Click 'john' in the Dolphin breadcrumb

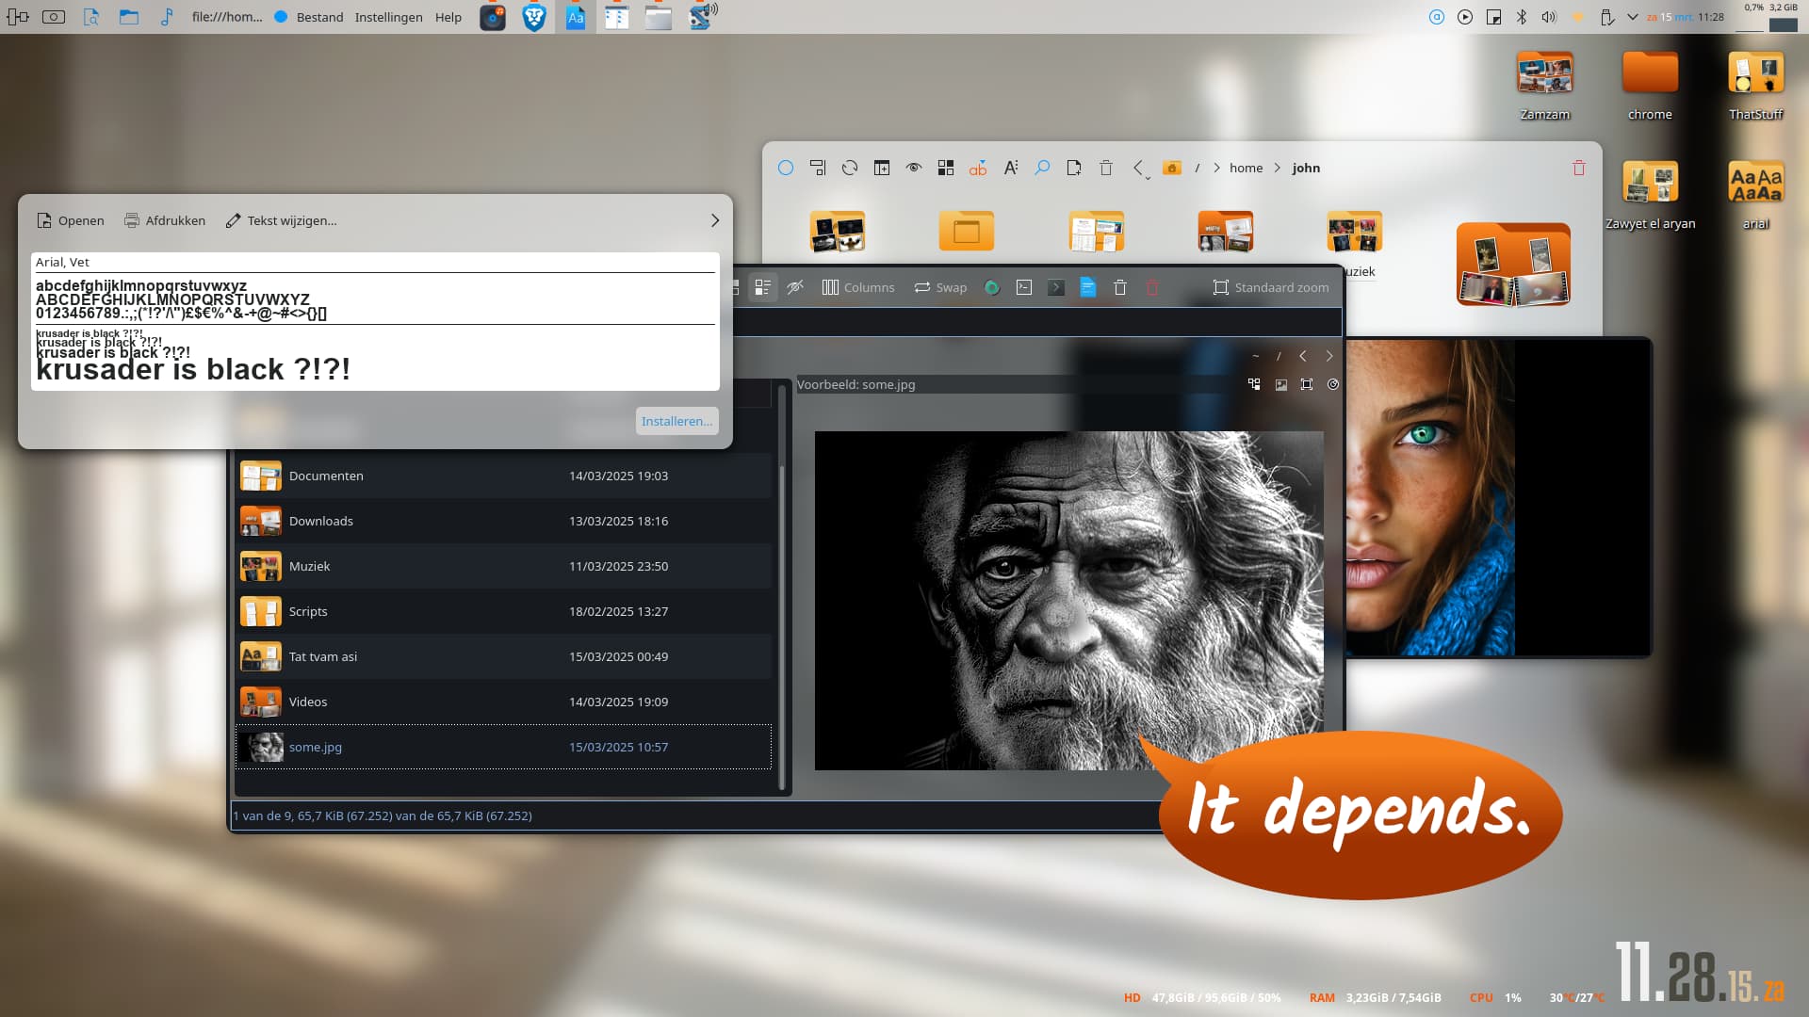(x=1306, y=168)
